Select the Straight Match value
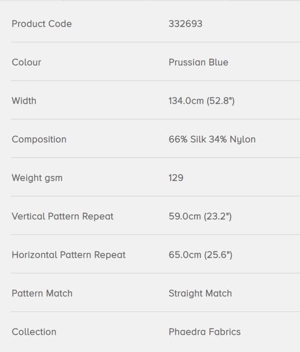Viewport: 300px width, 352px height. (200, 294)
